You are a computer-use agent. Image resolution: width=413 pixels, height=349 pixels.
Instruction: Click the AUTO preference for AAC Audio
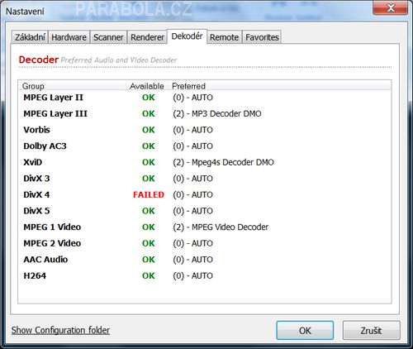[x=192, y=260]
